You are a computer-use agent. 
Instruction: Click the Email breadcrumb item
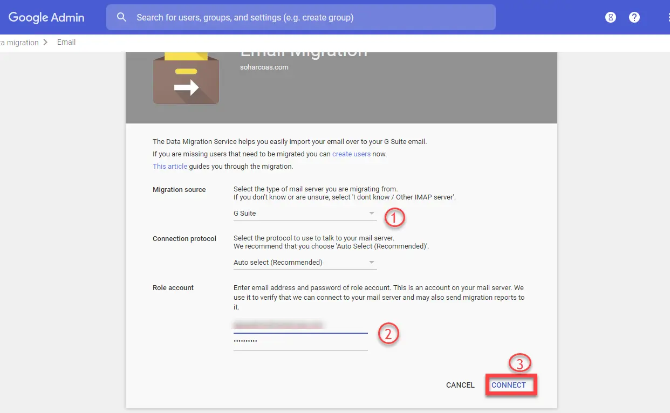(66, 42)
